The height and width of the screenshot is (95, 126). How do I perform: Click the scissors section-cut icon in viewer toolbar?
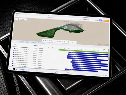(x=64, y=42)
